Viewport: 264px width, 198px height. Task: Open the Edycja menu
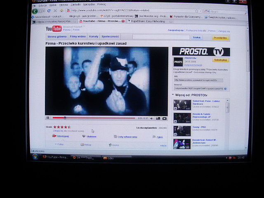[x=42, y=5]
